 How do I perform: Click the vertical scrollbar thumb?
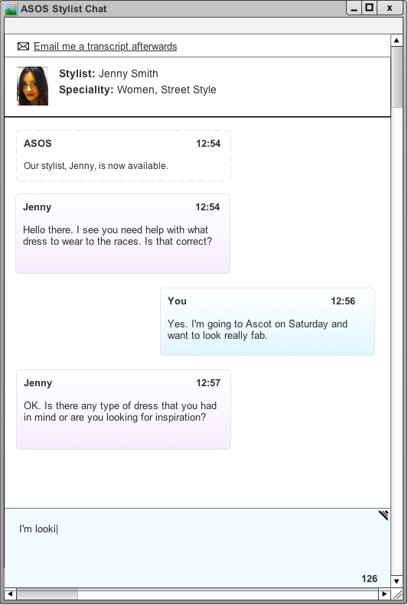397,77
